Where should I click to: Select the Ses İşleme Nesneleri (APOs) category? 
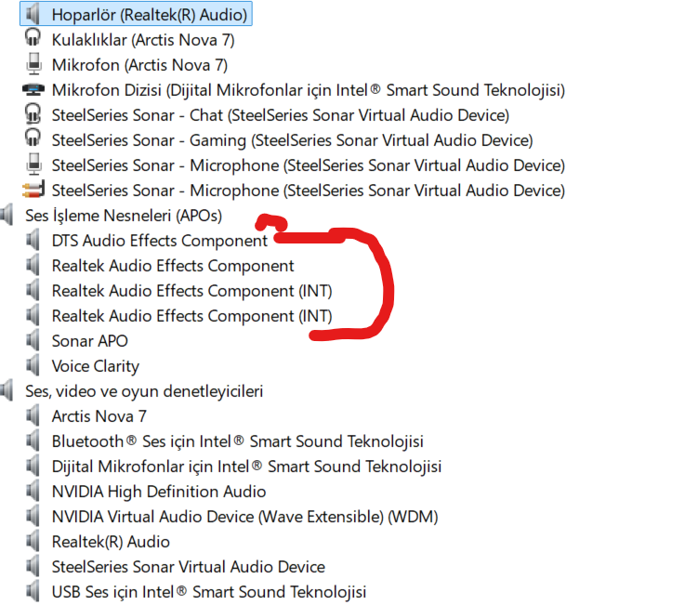pos(124,216)
